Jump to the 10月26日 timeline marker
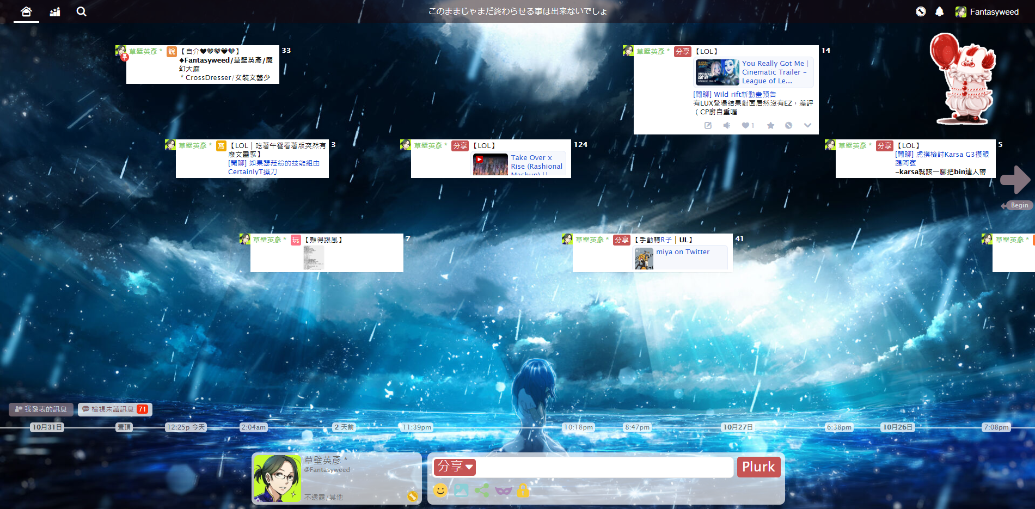1035x509 pixels. point(897,427)
